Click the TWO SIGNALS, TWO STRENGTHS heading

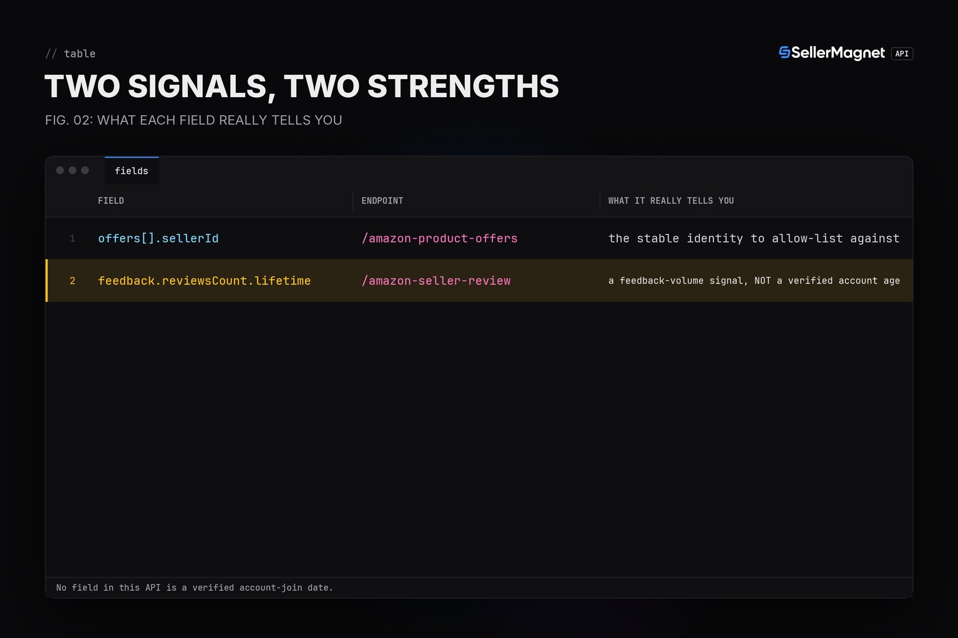302,87
